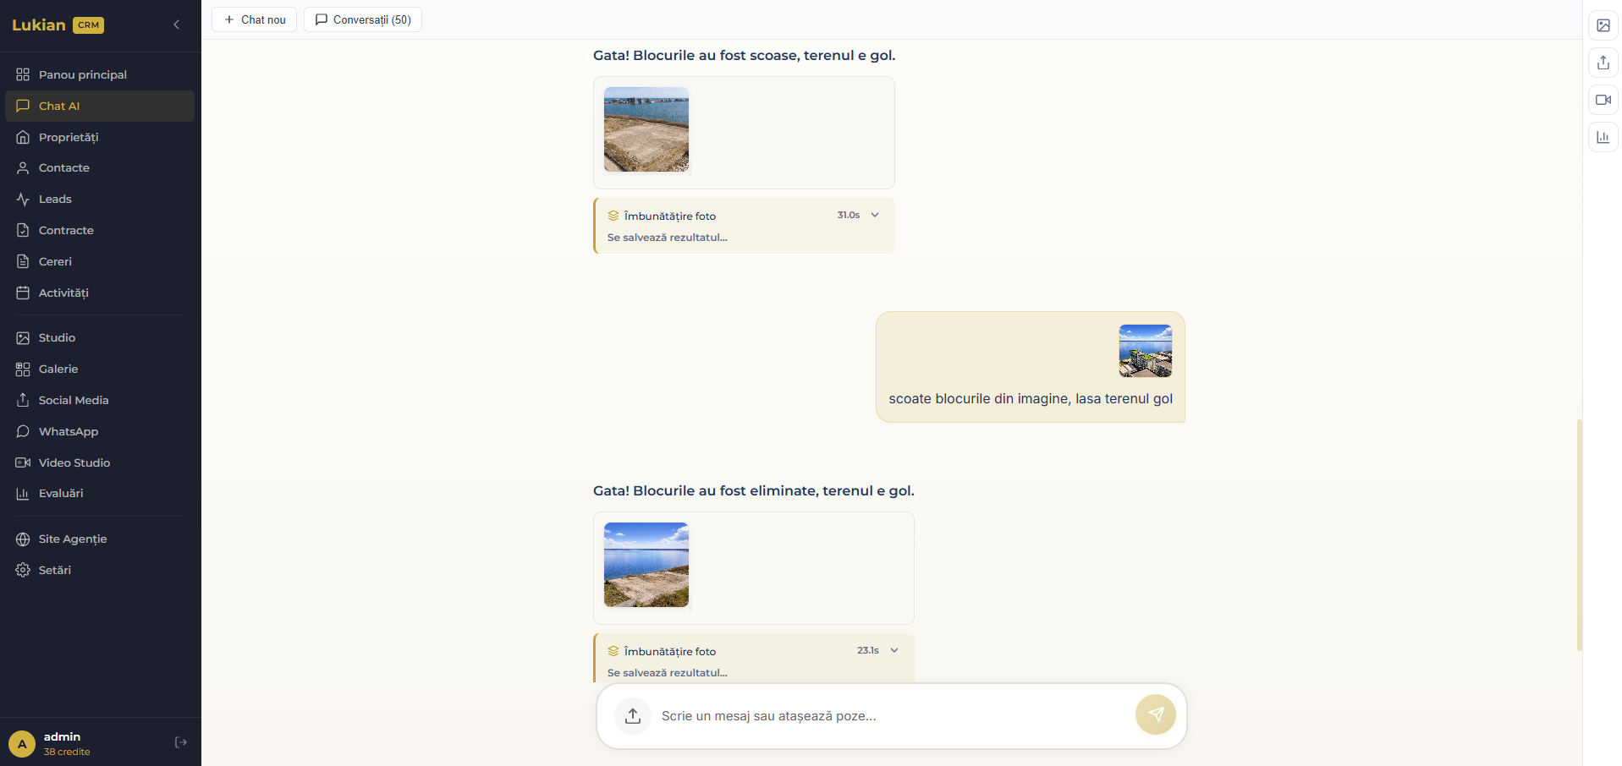This screenshot has width=1622, height=766.
Task: Expand the 23.1s Îmbunătățire foto details
Action: click(x=894, y=650)
